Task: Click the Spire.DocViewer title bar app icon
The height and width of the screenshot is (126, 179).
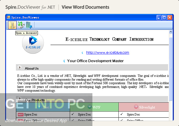Action: pyautogui.click(x=8, y=17)
